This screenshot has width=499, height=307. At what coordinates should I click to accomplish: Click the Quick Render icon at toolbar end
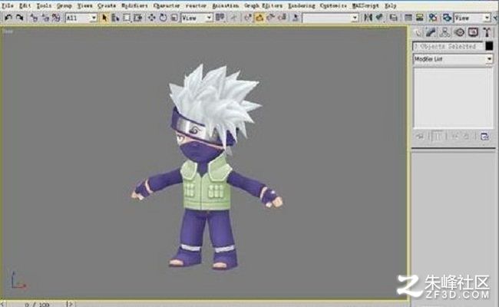pos(496,18)
